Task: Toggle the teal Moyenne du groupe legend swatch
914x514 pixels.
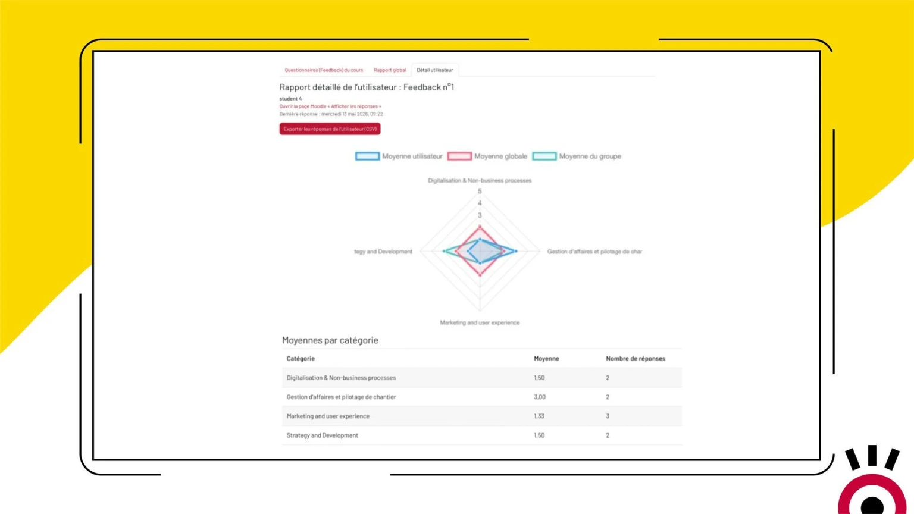Action: [544, 156]
